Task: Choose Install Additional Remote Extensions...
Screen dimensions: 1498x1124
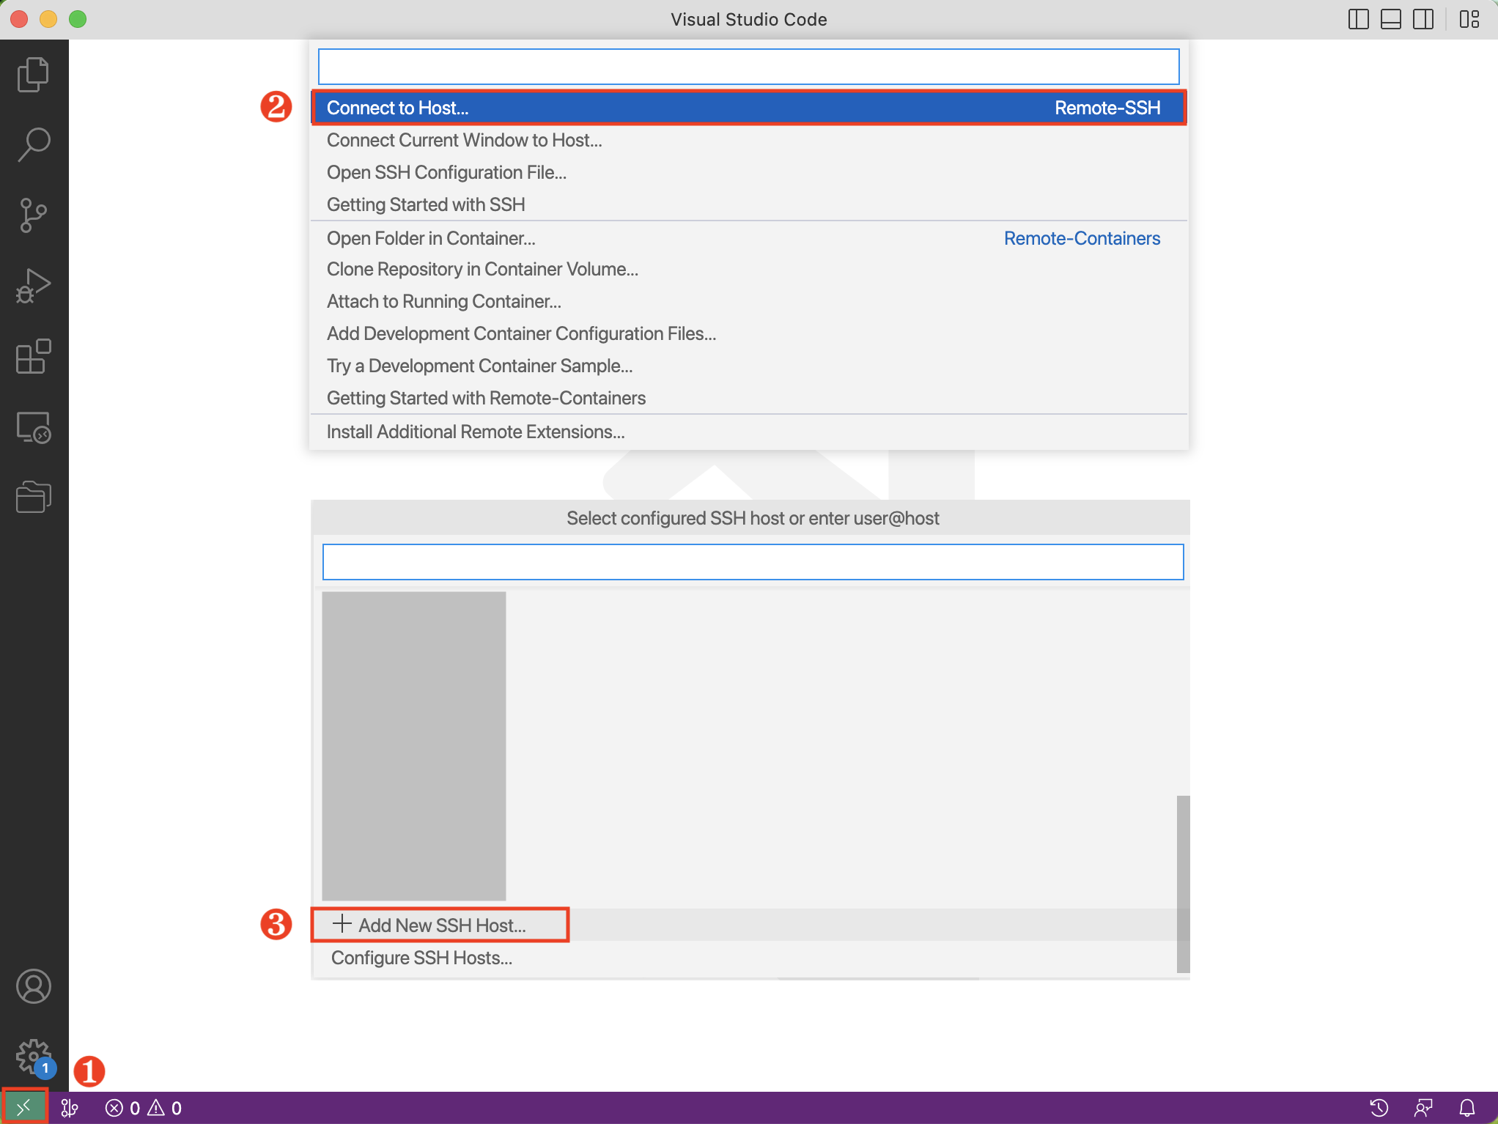Action: point(749,432)
